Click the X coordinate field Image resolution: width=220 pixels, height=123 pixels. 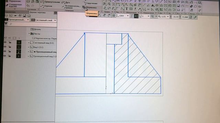(x=176, y=17)
